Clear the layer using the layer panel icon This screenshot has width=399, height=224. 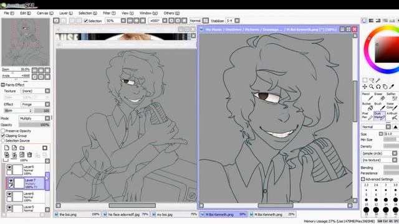pyautogui.click(x=22, y=155)
